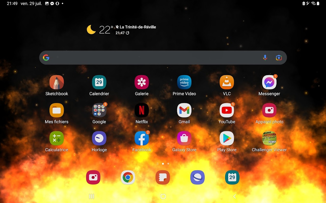
Task: Tap the 22° temperature reading
Action: coord(106,30)
